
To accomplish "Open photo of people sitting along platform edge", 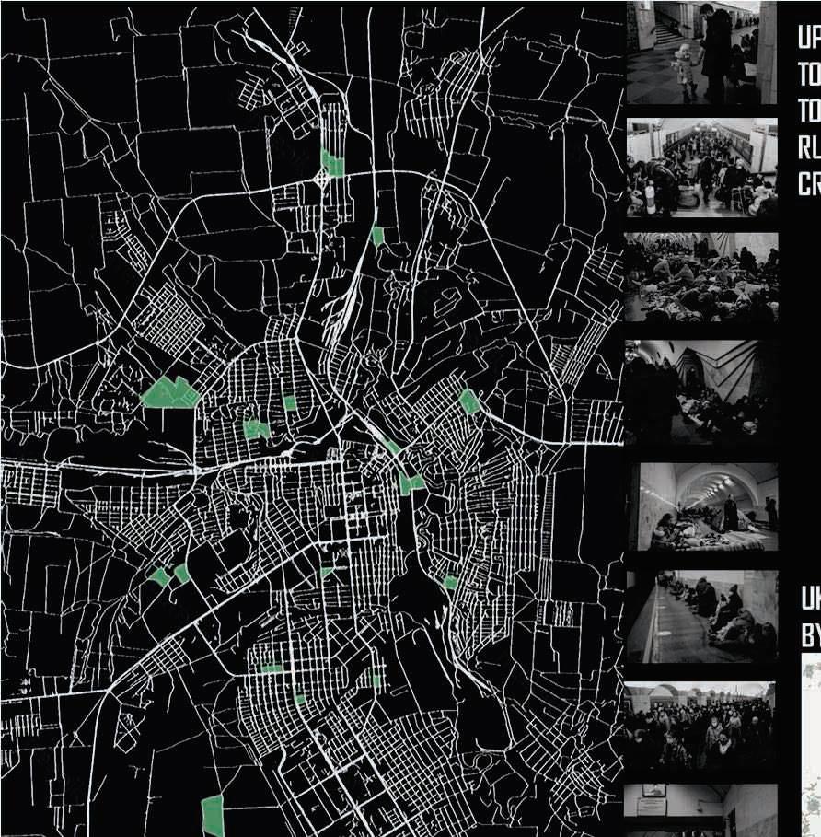I will (701, 617).
